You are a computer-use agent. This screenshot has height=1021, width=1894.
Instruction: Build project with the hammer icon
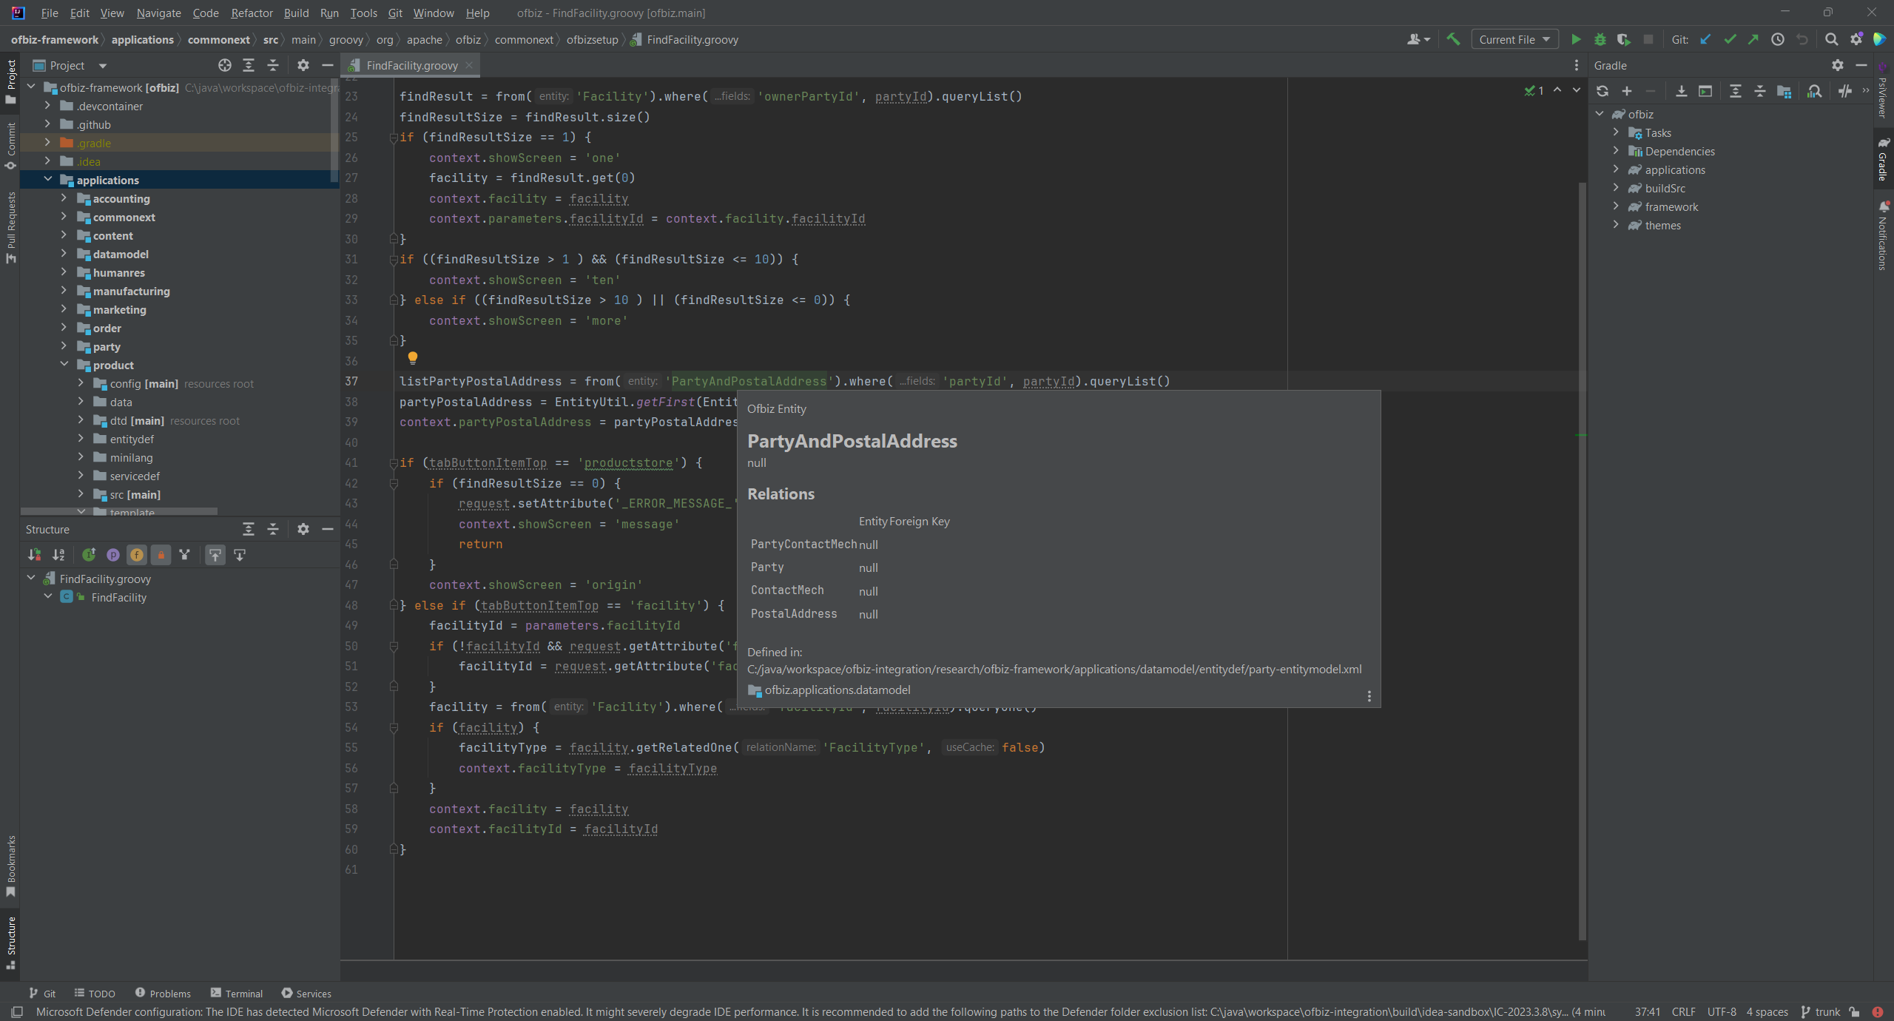[x=1453, y=40]
